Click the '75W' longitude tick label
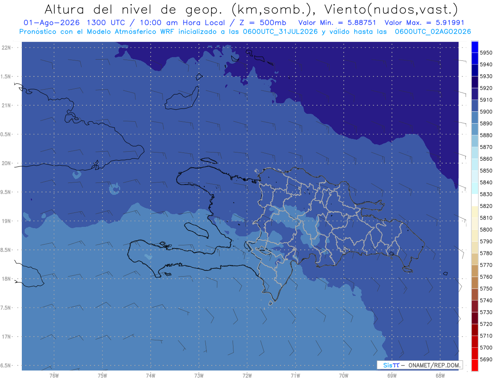The height and width of the screenshot is (381, 494). pyautogui.click(x=102, y=375)
